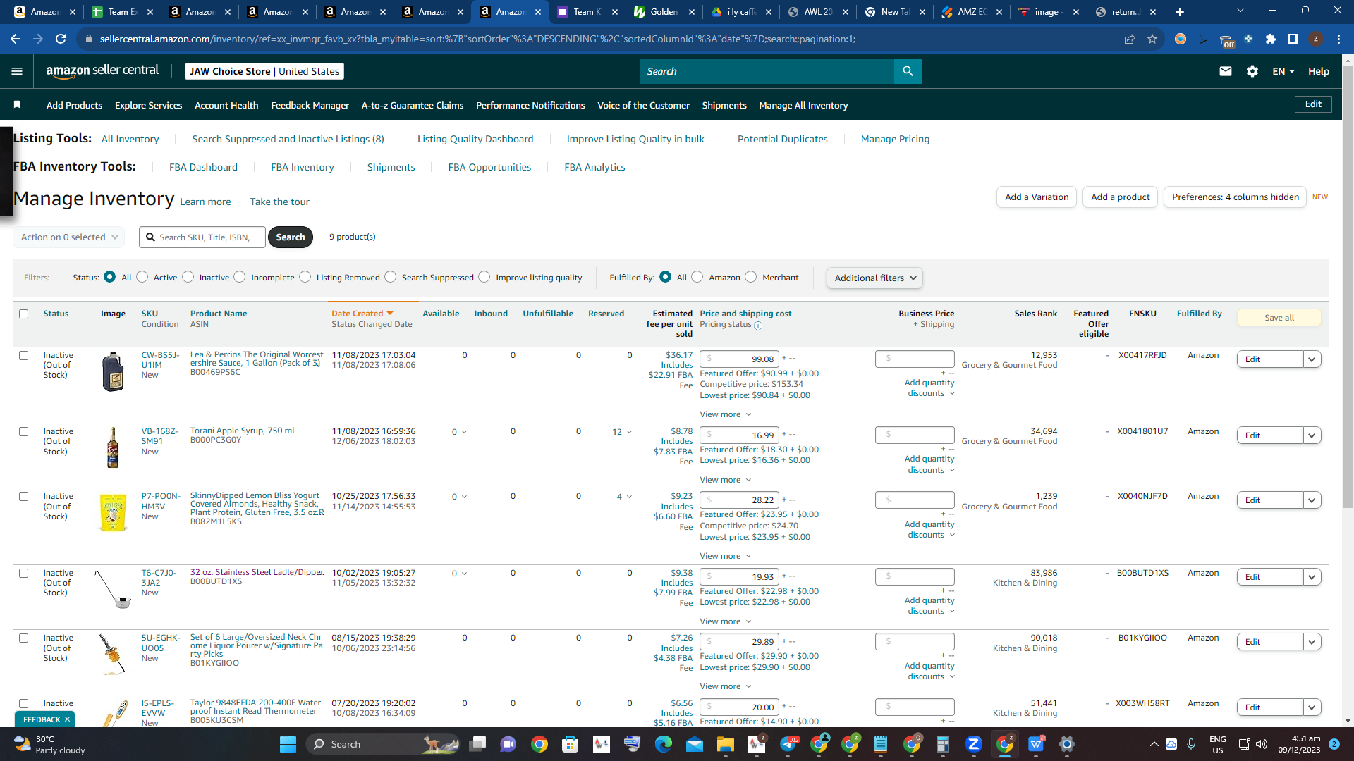Go to Voice of the Customer

coord(643,105)
